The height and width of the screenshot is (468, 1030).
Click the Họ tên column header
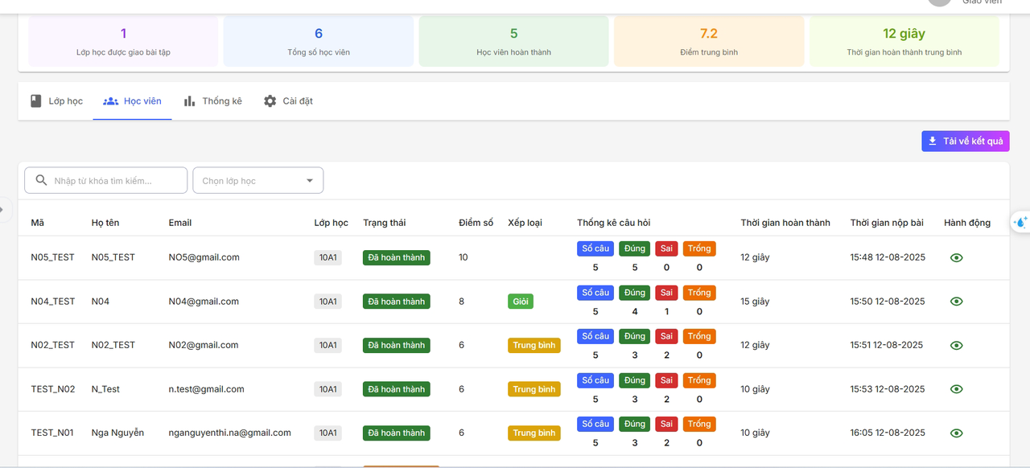107,223
